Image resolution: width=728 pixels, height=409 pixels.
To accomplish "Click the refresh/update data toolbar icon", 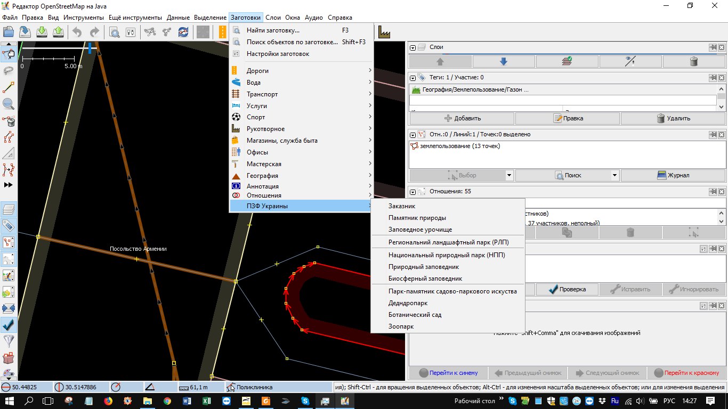I will (183, 32).
